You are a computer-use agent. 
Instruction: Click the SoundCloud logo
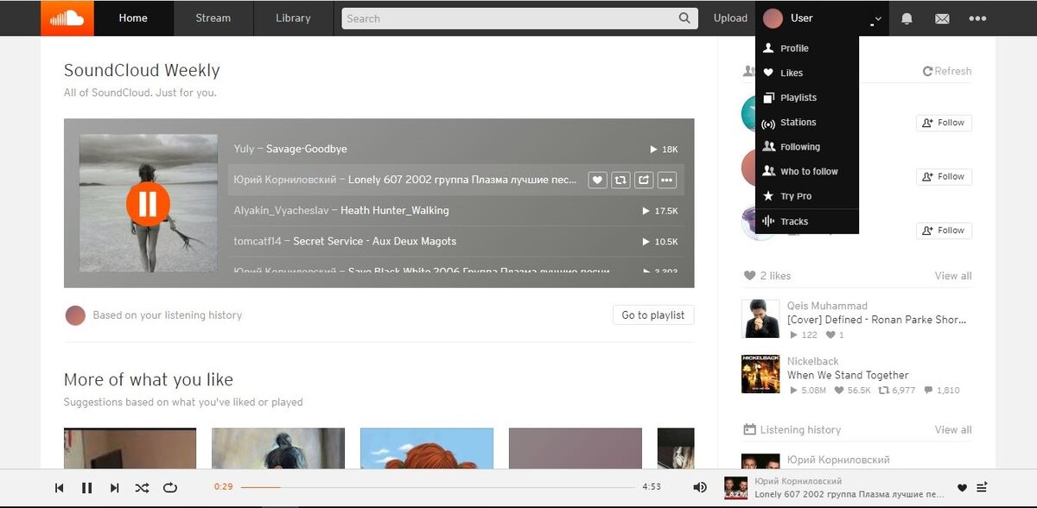click(x=67, y=18)
